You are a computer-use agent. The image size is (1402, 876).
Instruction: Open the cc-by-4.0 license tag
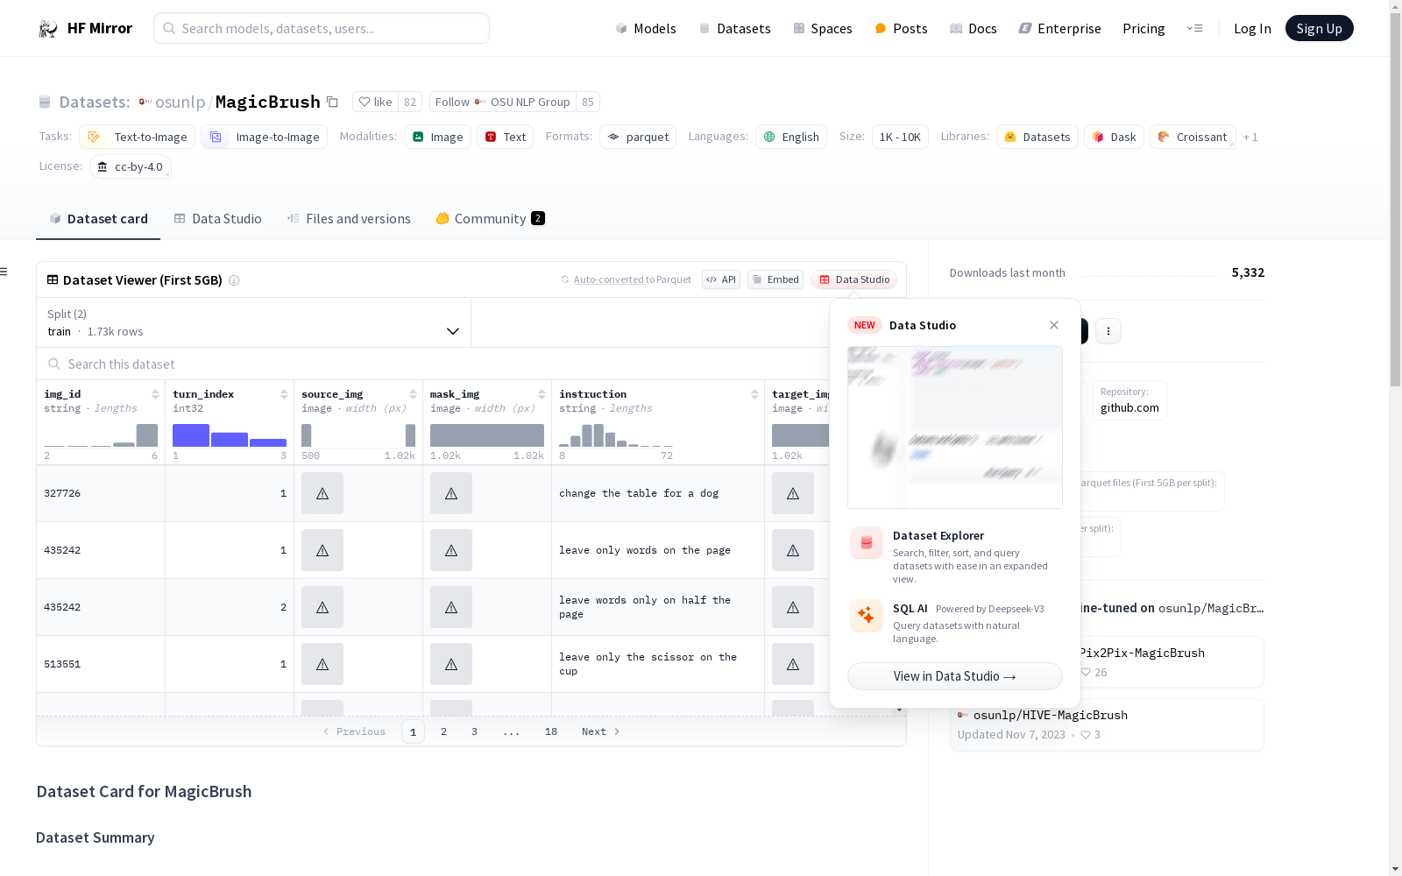131,166
